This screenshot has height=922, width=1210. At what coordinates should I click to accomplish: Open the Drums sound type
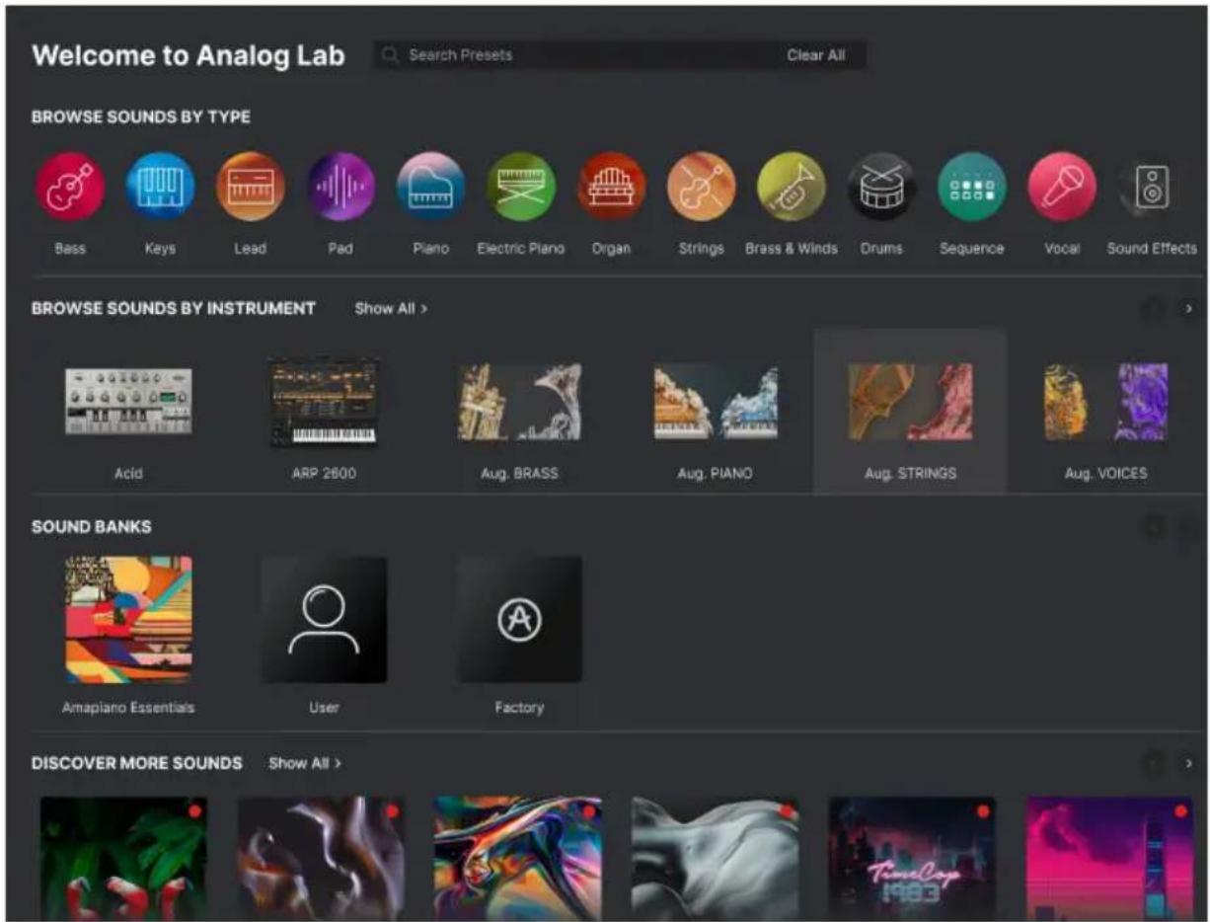point(881,187)
